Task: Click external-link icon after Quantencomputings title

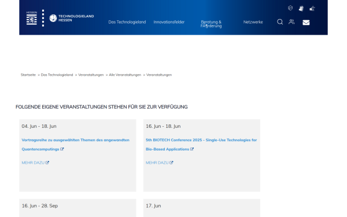Action: tap(62, 149)
